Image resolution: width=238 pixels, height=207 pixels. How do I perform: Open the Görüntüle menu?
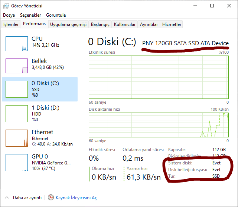[56, 15]
